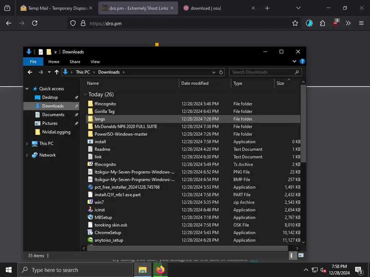Select the win7 zip archive icon
370x277 pixels.
[90, 202]
